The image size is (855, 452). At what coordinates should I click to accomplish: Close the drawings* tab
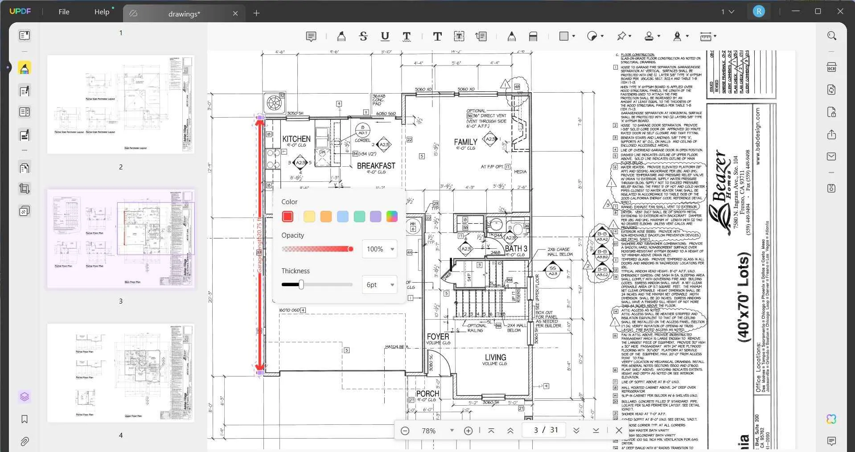pyautogui.click(x=235, y=14)
